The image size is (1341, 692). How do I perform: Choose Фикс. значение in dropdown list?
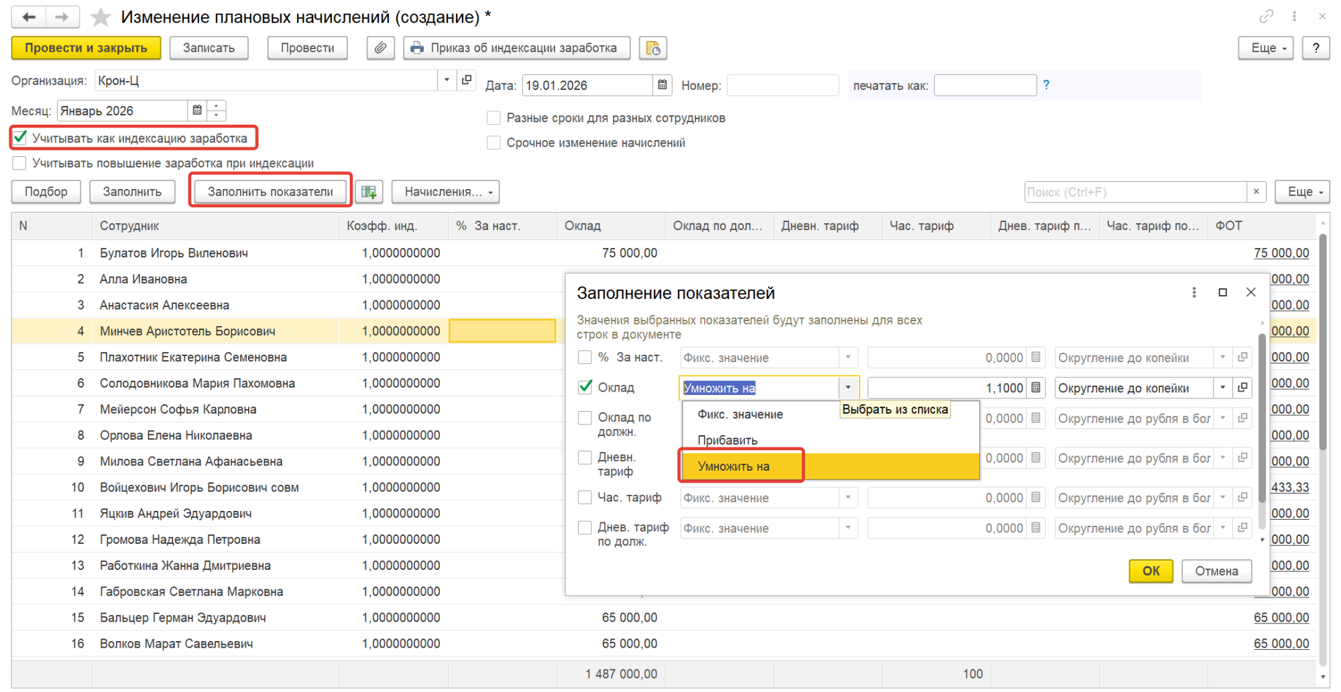pos(740,414)
